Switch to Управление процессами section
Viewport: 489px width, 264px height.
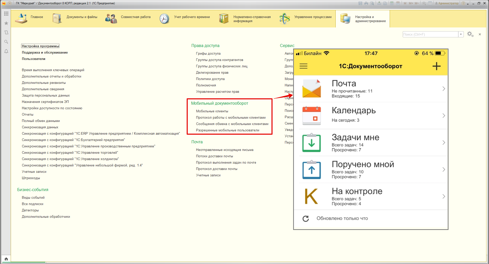(x=306, y=19)
